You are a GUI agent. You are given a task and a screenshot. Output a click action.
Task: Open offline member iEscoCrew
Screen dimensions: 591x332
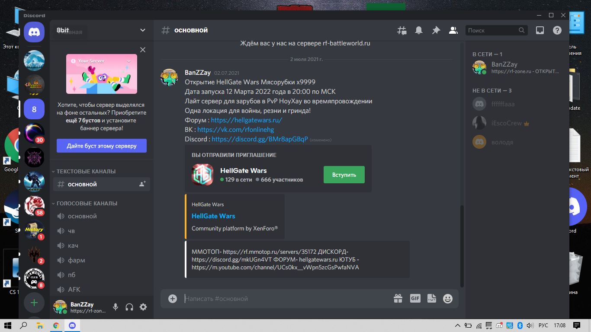(518, 123)
